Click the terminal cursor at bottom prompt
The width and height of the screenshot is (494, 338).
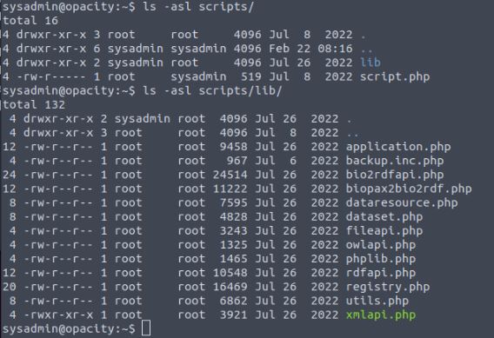pyautogui.click(x=146, y=328)
